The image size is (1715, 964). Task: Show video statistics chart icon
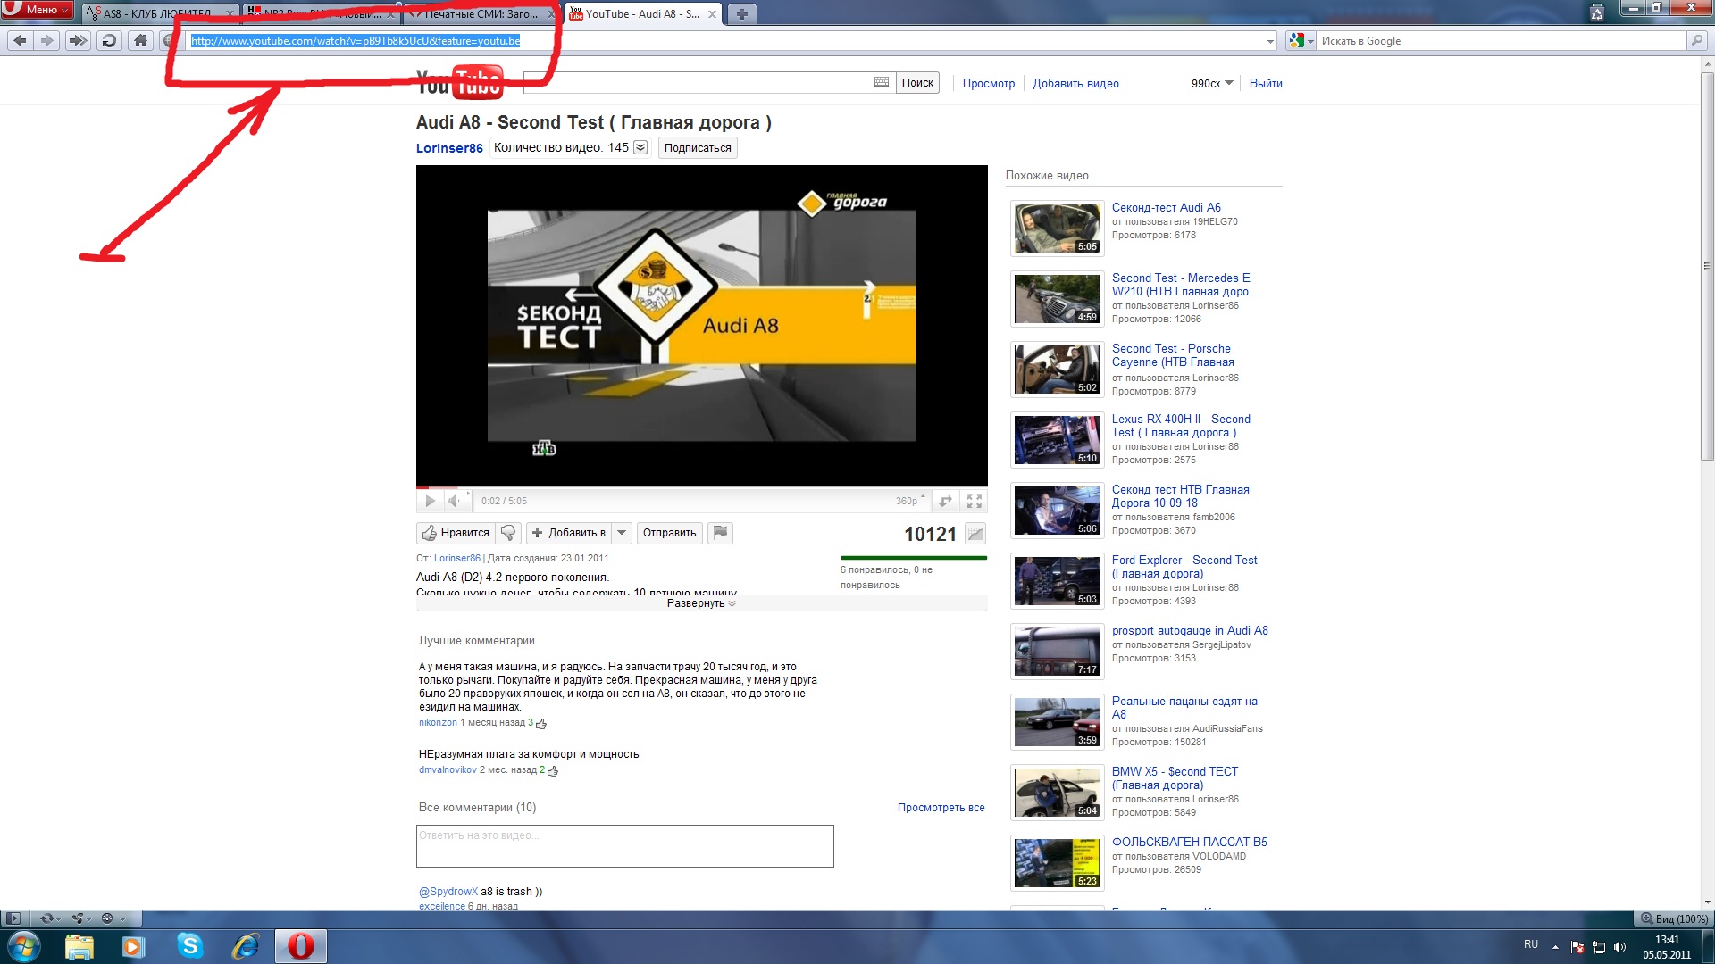(975, 534)
